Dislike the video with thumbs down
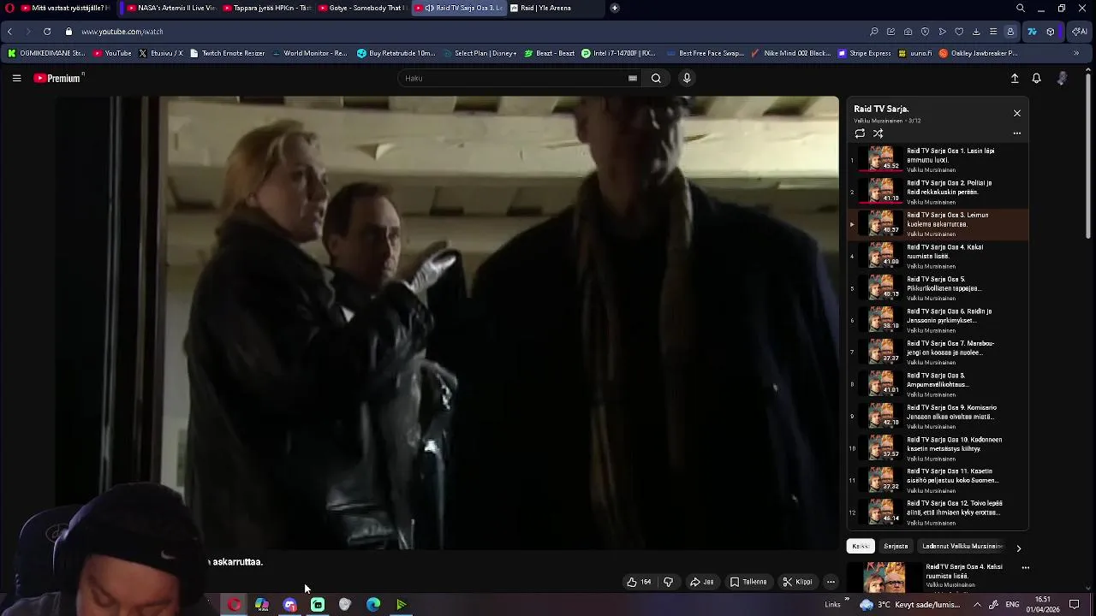The width and height of the screenshot is (1096, 616). pos(668,582)
